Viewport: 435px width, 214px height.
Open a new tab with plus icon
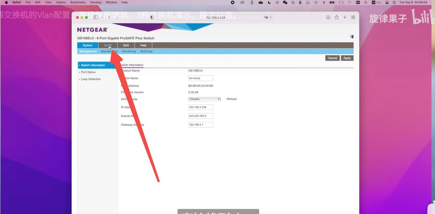point(345,17)
